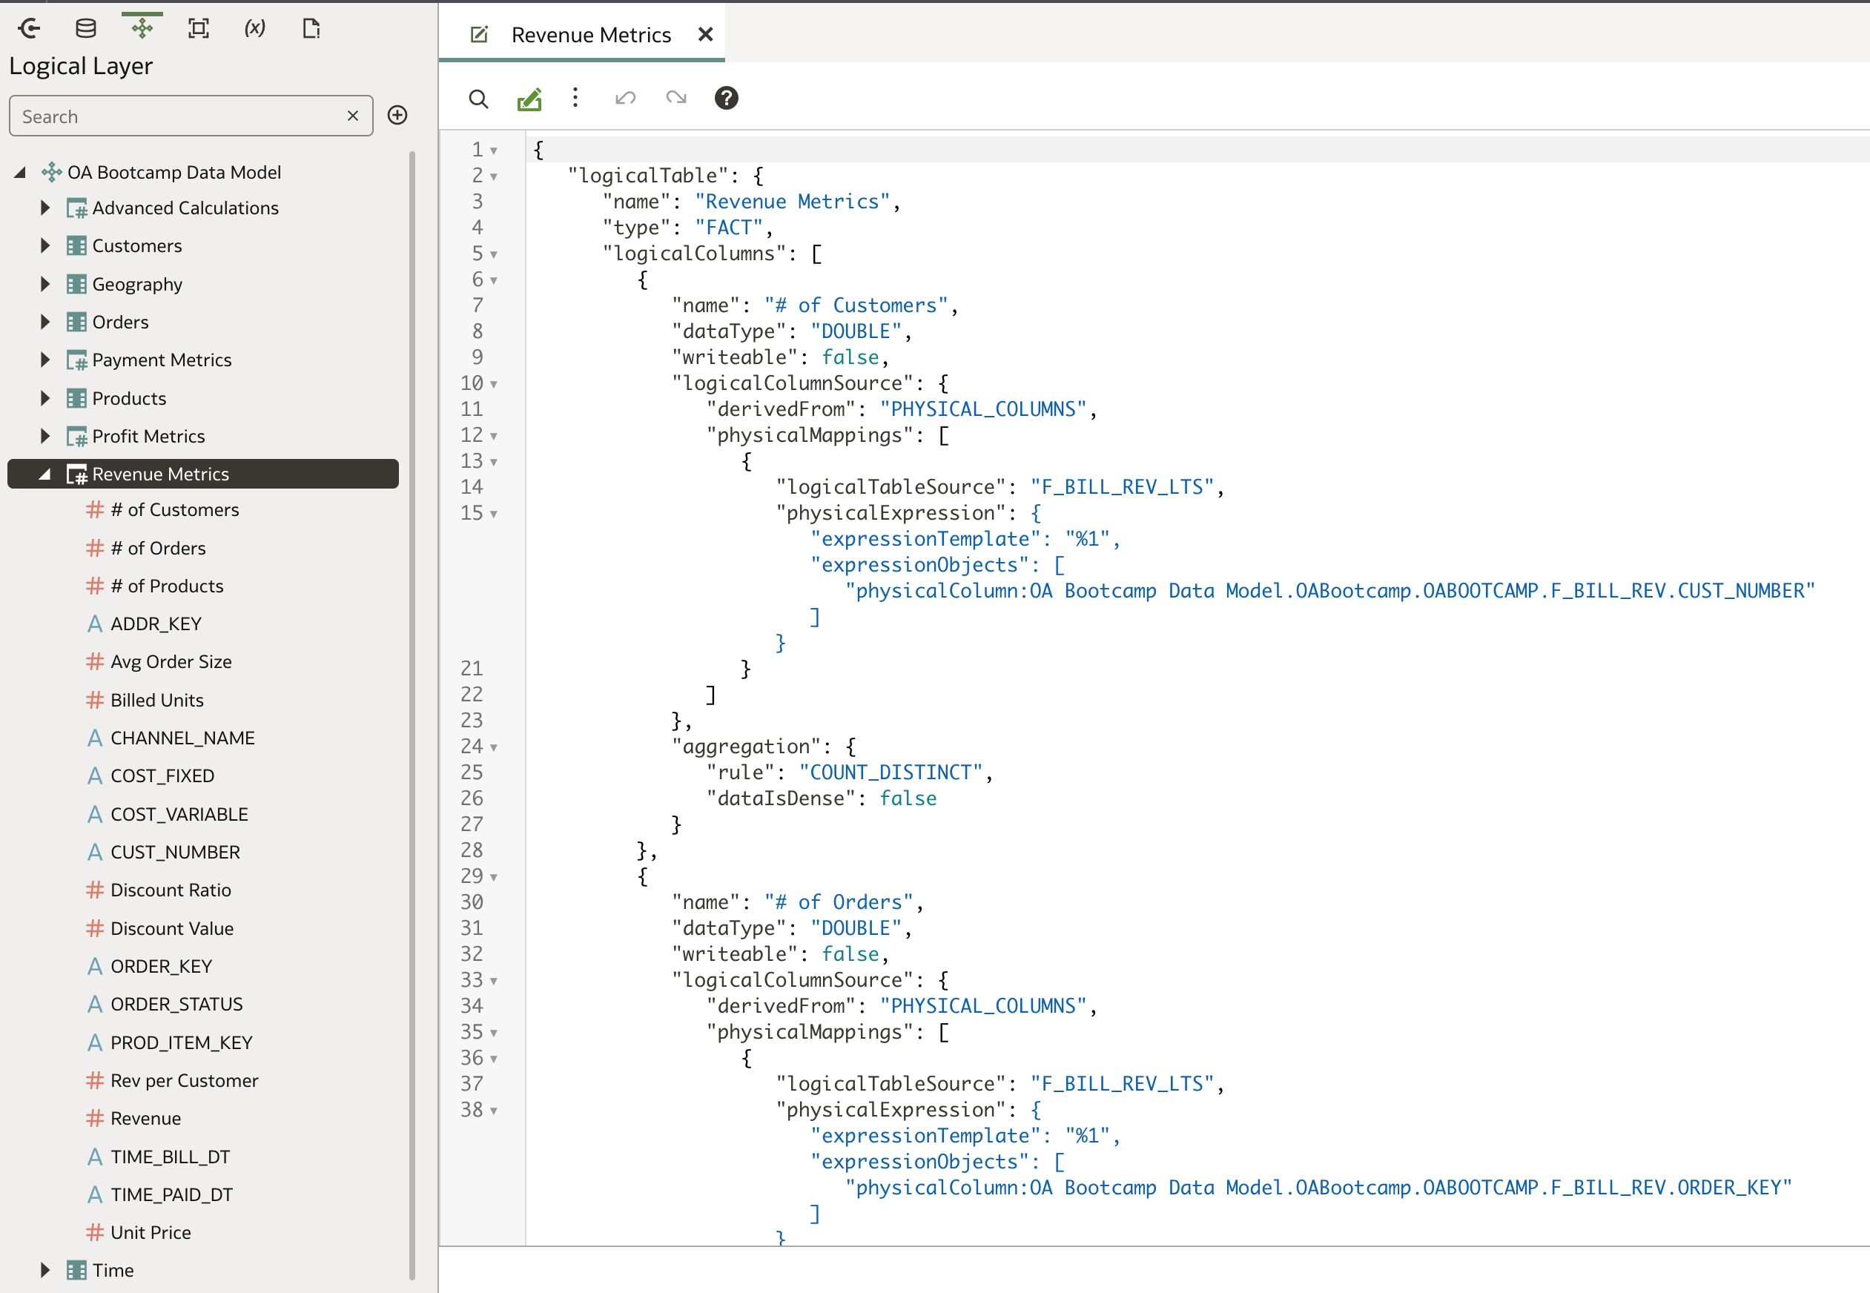
Task: Select the # of Orders column
Action: [x=158, y=548]
